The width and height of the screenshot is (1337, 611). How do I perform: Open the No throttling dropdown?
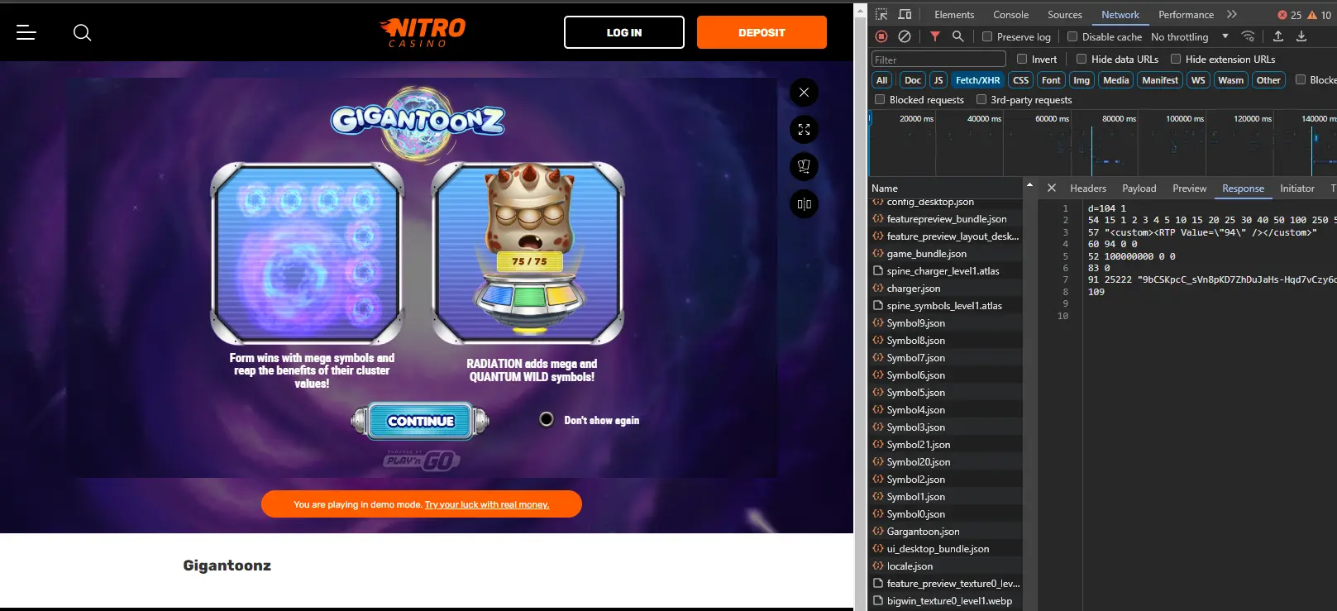tap(1190, 37)
